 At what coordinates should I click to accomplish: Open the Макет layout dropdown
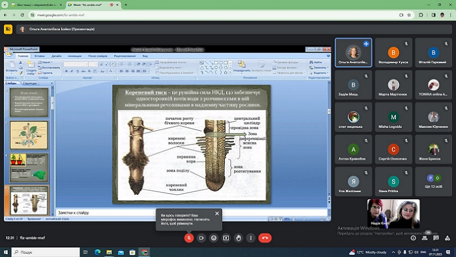click(x=45, y=62)
